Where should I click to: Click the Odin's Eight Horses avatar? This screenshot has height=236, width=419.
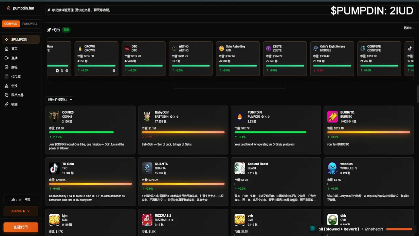[316, 49]
